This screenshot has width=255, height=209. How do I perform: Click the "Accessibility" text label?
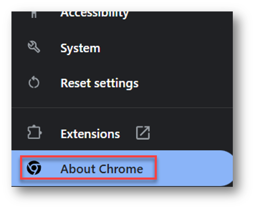tap(94, 14)
